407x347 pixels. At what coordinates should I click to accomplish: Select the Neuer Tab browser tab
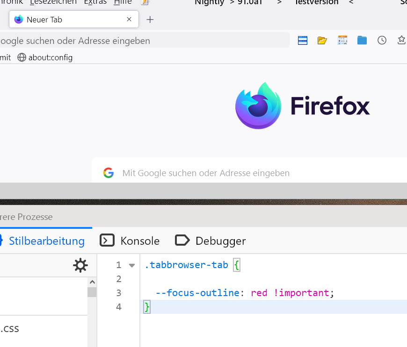(x=74, y=20)
